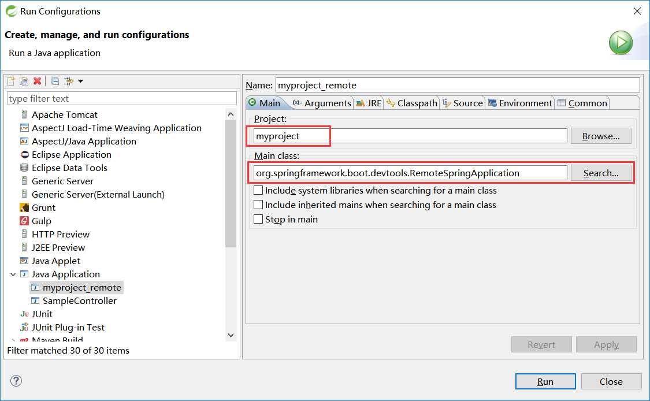The height and width of the screenshot is (401, 650).
Task: Expand the Maven Build tree node
Action: tap(13, 340)
